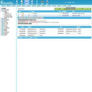Open 管理信息 in the secondary menu bar

click(9, 6)
